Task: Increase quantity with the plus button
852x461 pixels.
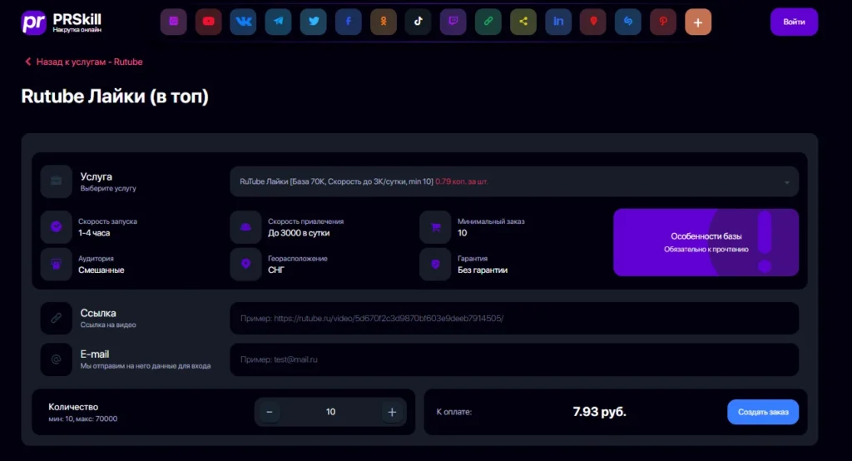Action: point(392,412)
